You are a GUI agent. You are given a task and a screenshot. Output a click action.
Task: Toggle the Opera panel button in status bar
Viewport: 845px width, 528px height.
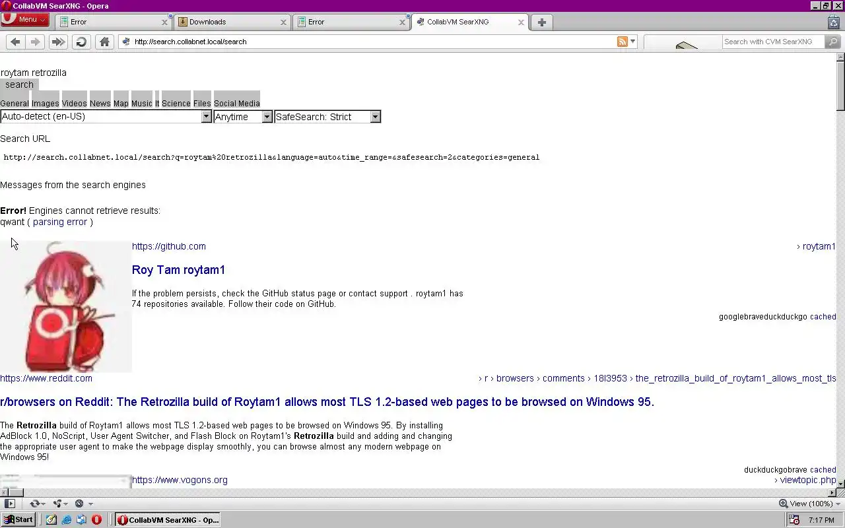click(x=9, y=504)
